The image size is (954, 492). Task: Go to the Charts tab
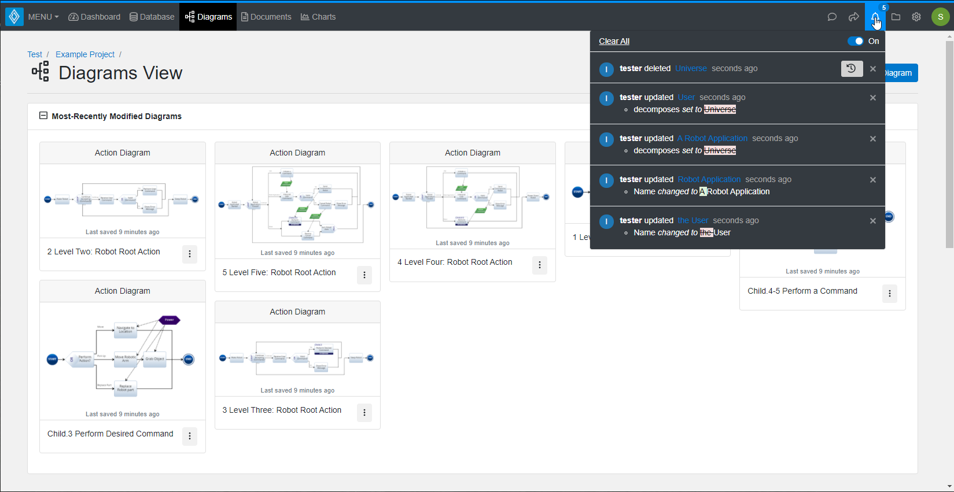(318, 17)
